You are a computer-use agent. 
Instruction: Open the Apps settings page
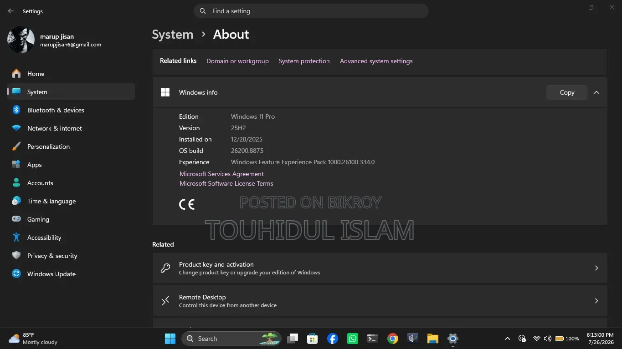71,165
